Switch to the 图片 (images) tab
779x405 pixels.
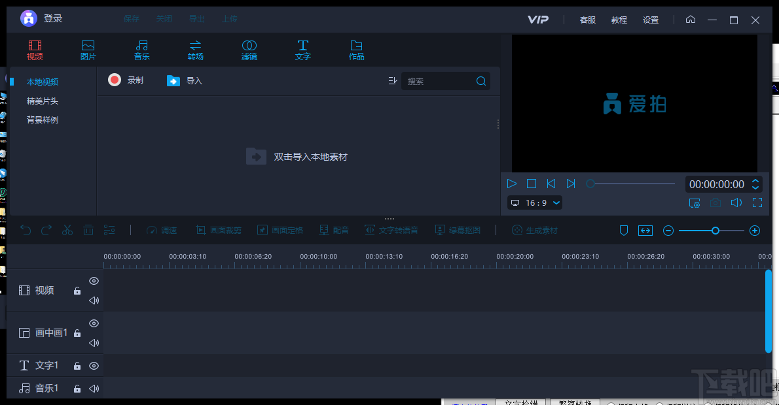point(88,50)
